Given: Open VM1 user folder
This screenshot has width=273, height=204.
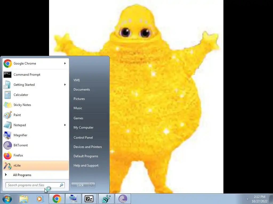Looking at the screenshot, I should 77,80.
